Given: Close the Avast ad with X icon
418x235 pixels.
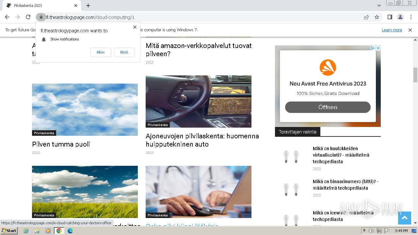Looking at the screenshot, I should click(x=378, y=48).
